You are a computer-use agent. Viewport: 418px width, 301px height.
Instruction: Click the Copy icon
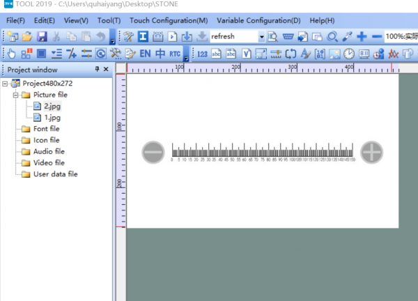71,36
